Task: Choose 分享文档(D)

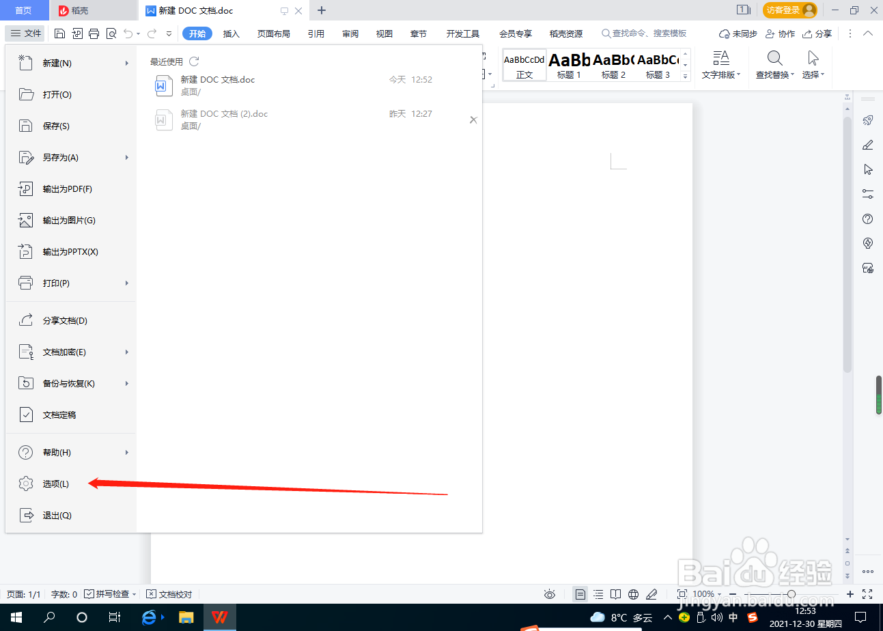Action: point(71,321)
